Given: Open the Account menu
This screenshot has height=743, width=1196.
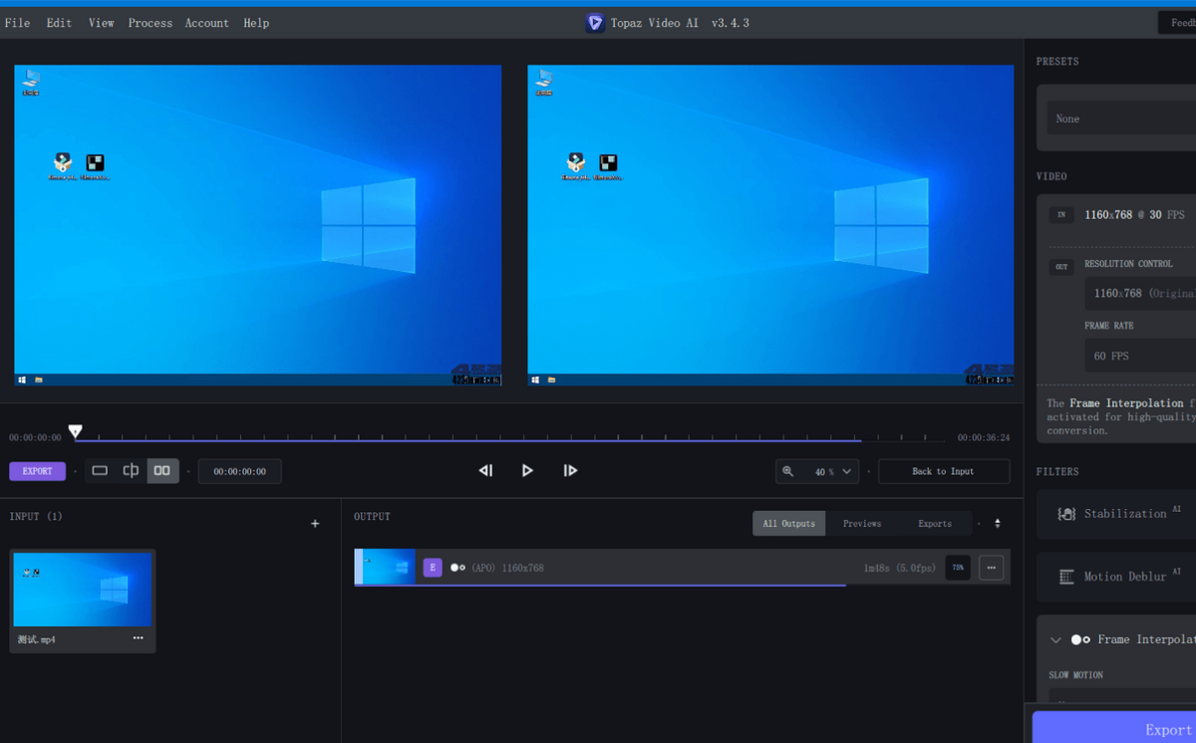Looking at the screenshot, I should pyautogui.click(x=206, y=23).
